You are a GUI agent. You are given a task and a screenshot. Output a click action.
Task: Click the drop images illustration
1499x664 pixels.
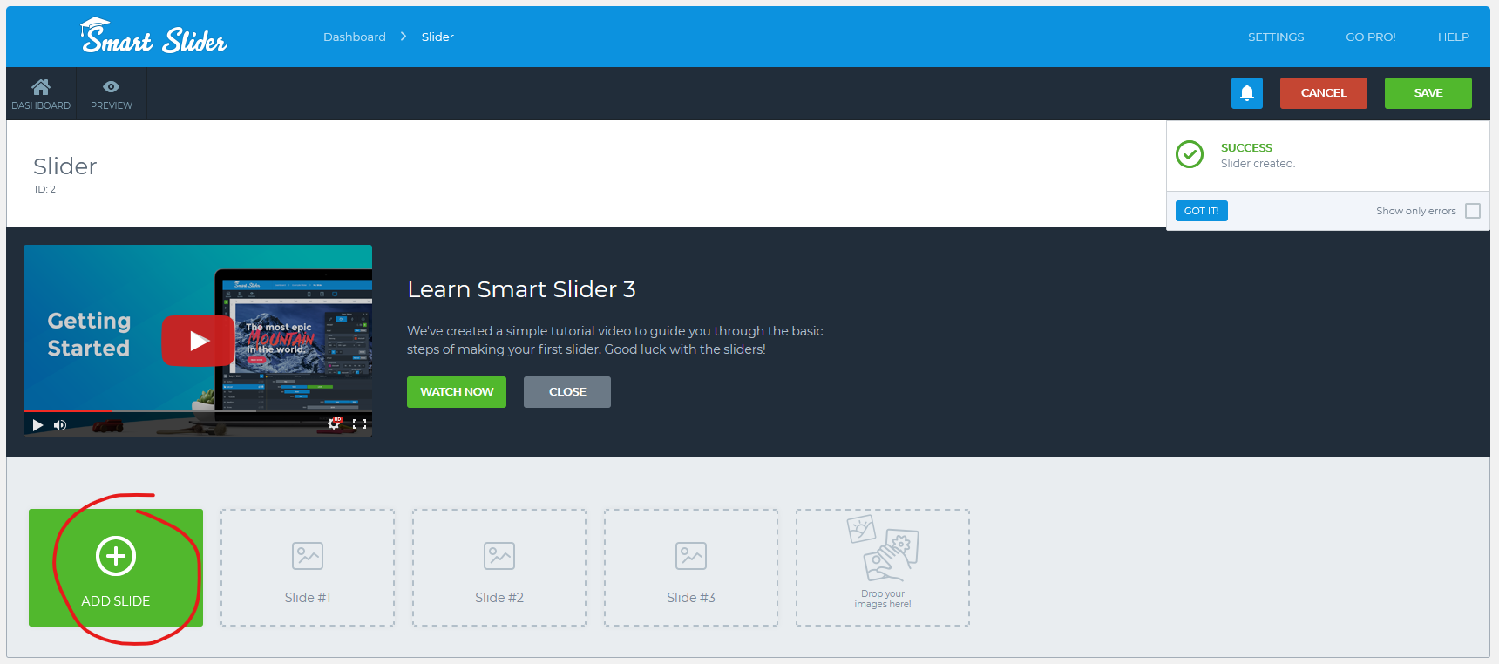click(x=883, y=548)
